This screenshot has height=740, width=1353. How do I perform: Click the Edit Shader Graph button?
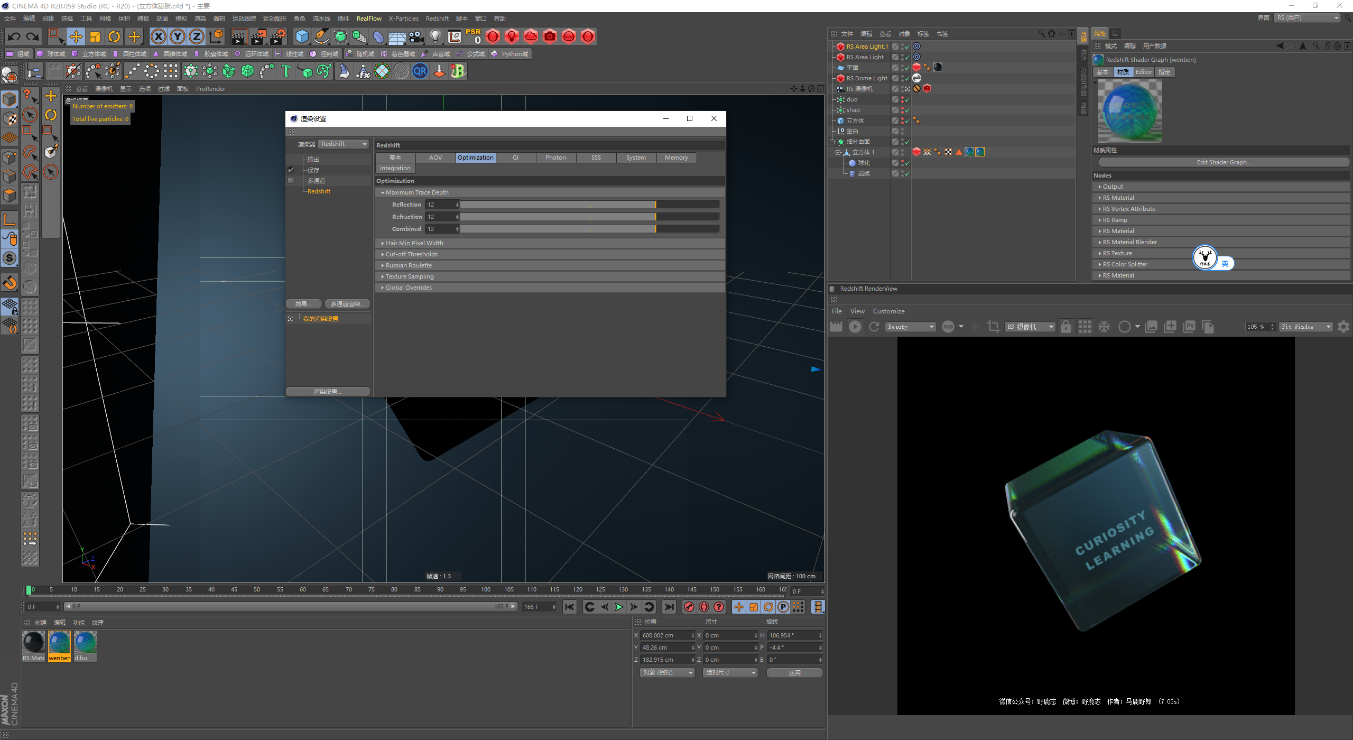[1224, 162]
